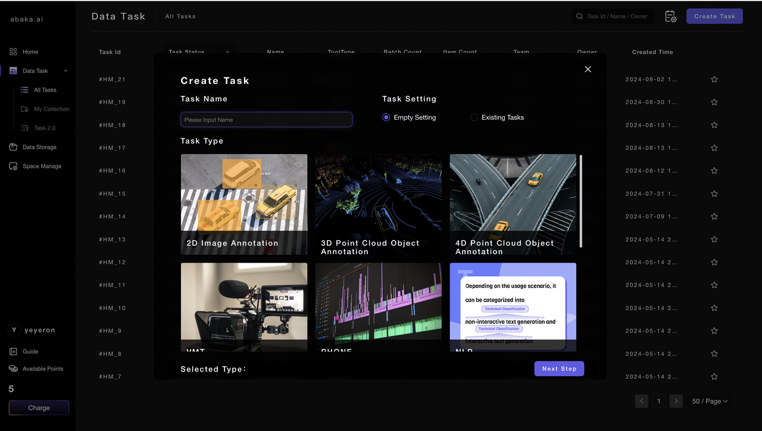Viewport: 762px width, 431px height.
Task: Click the Charge button
Action: tap(39, 408)
